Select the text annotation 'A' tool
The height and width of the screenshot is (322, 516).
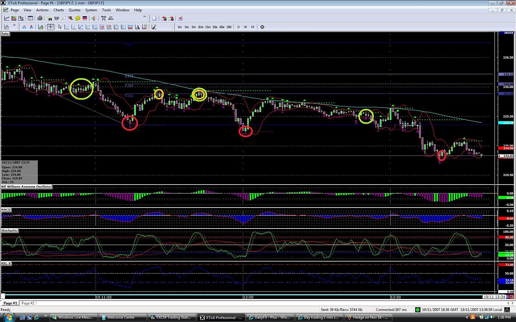point(137,27)
